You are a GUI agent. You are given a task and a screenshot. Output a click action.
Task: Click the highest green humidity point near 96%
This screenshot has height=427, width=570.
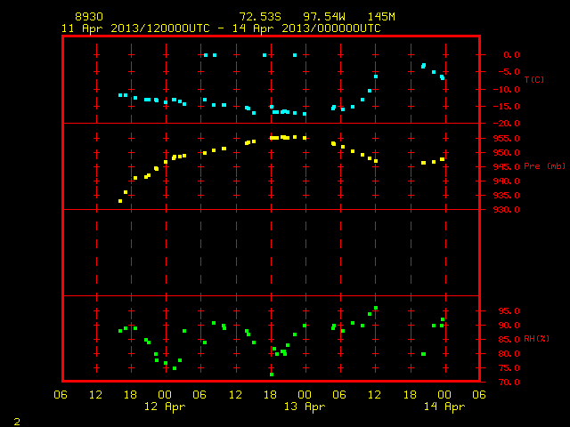(376, 308)
